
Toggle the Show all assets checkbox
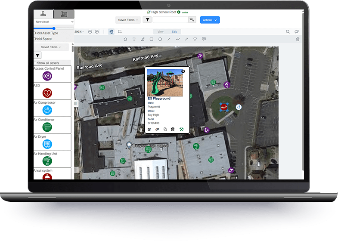[x=35, y=63]
